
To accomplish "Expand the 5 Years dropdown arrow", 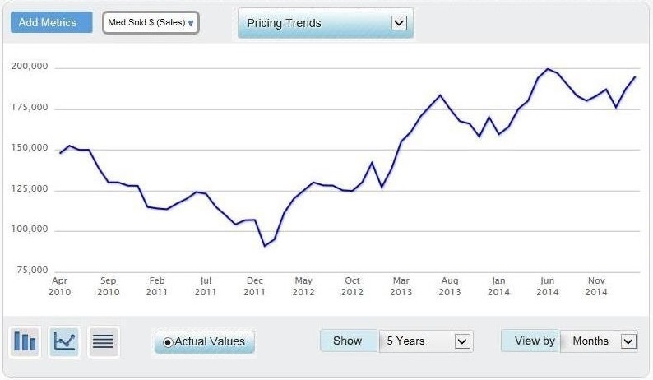I will coord(462,341).
